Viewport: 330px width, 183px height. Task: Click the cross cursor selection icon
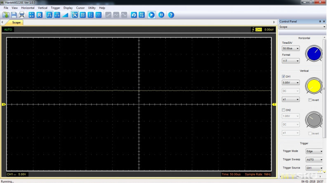click(x=75, y=15)
